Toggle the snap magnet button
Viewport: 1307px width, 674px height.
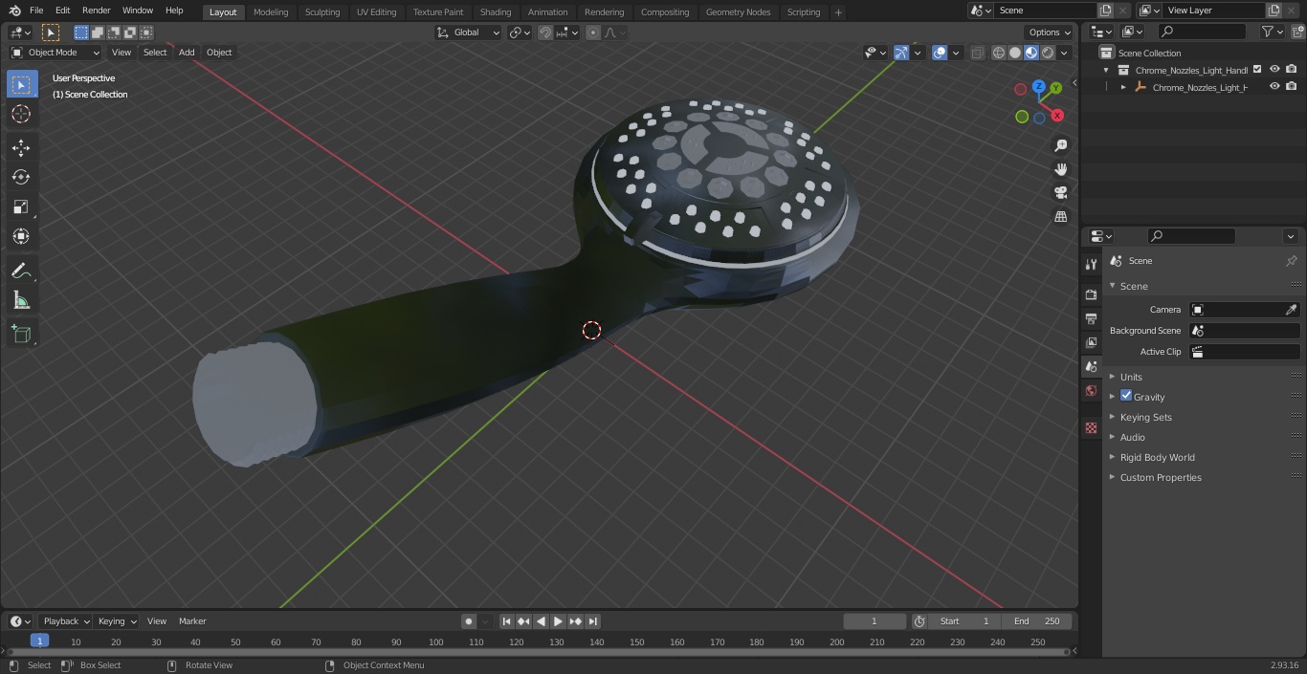(545, 33)
